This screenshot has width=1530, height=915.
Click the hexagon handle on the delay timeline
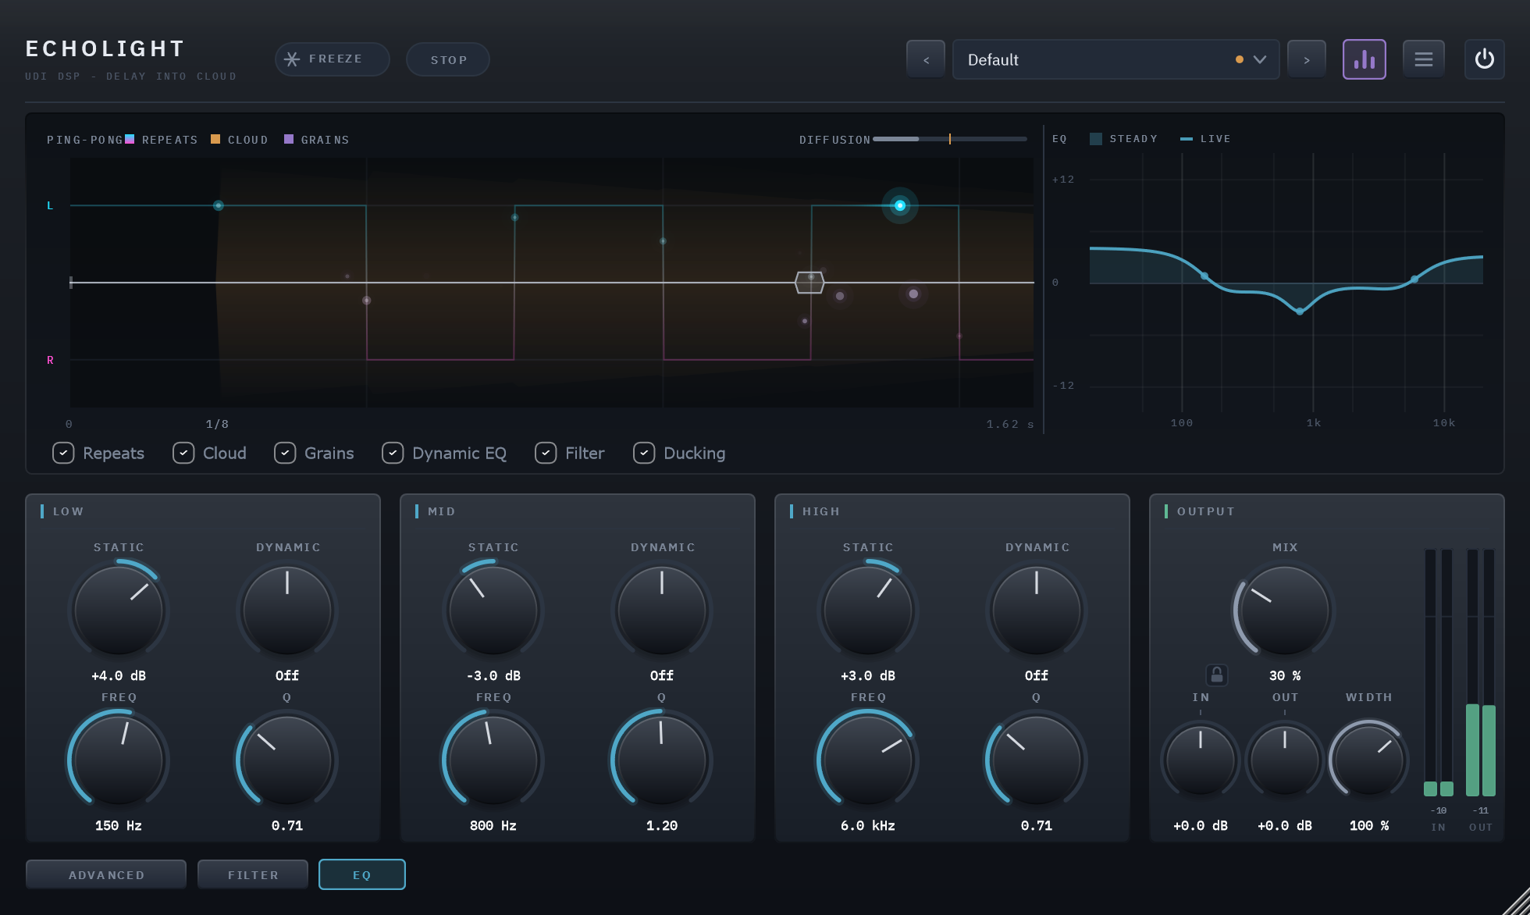(809, 282)
